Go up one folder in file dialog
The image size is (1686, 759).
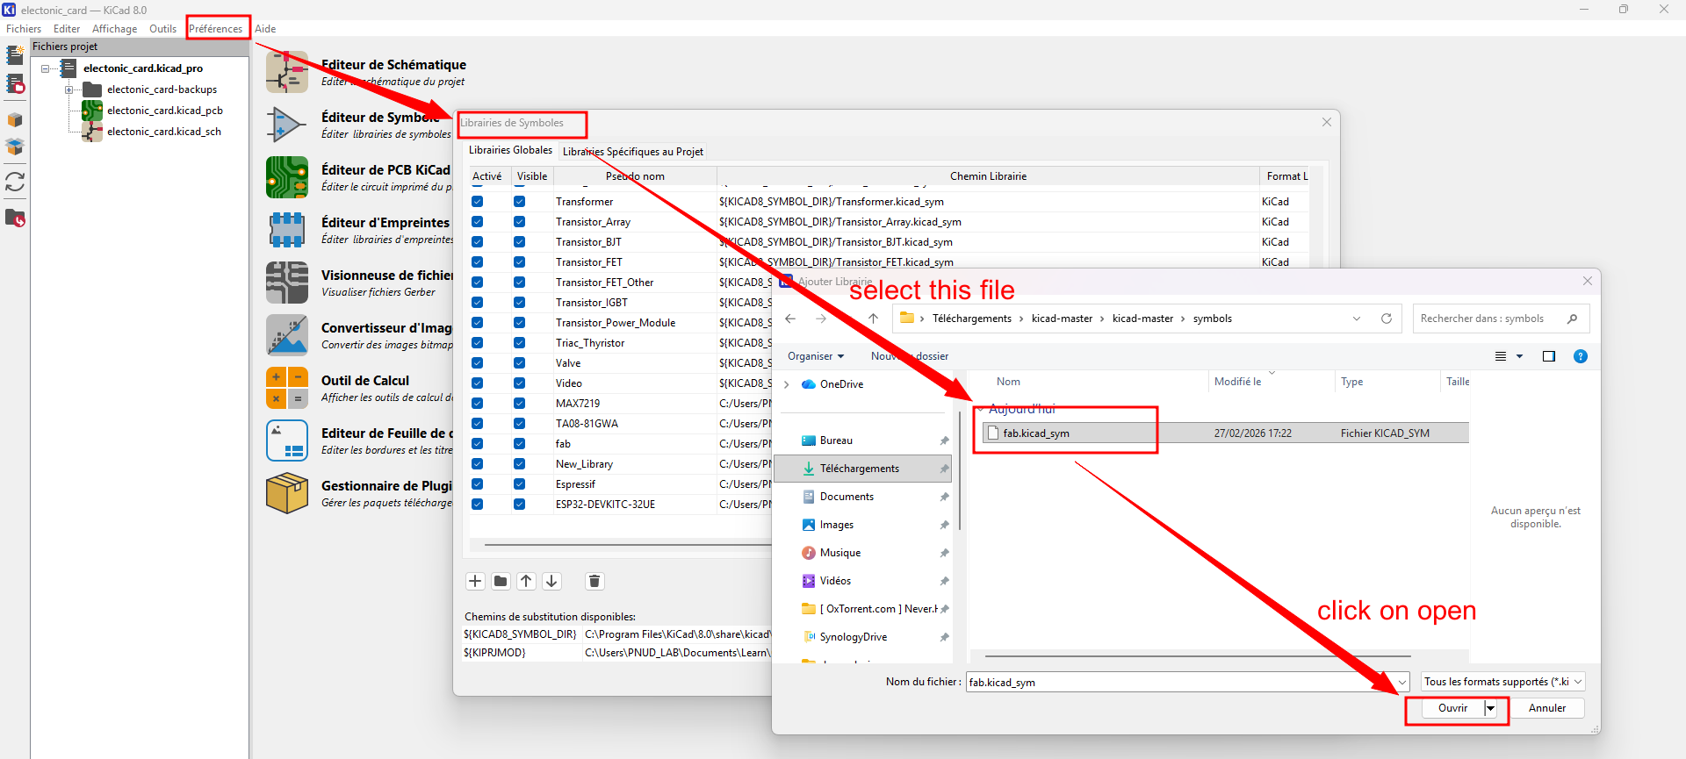pos(873,319)
